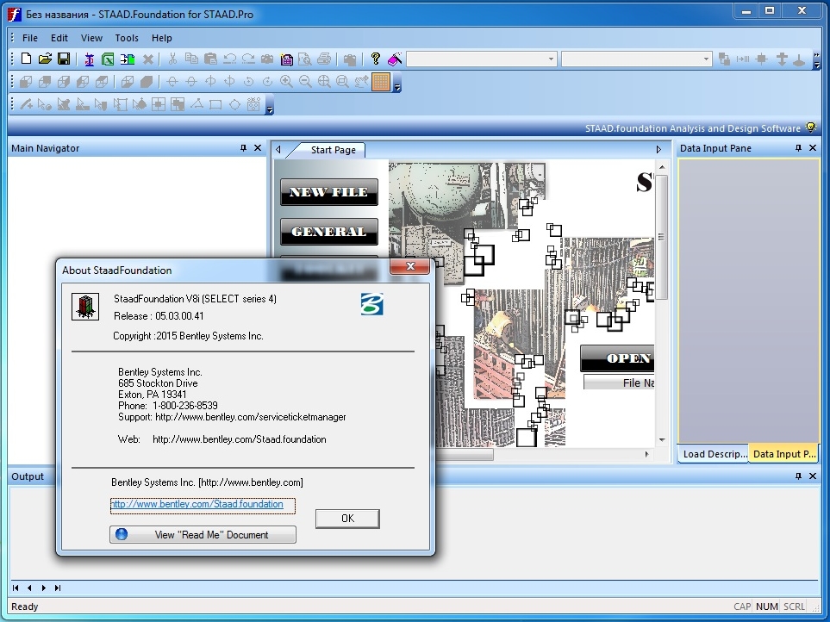Click the front view cube icon
The width and height of the screenshot is (830, 622).
pyautogui.click(x=25, y=82)
